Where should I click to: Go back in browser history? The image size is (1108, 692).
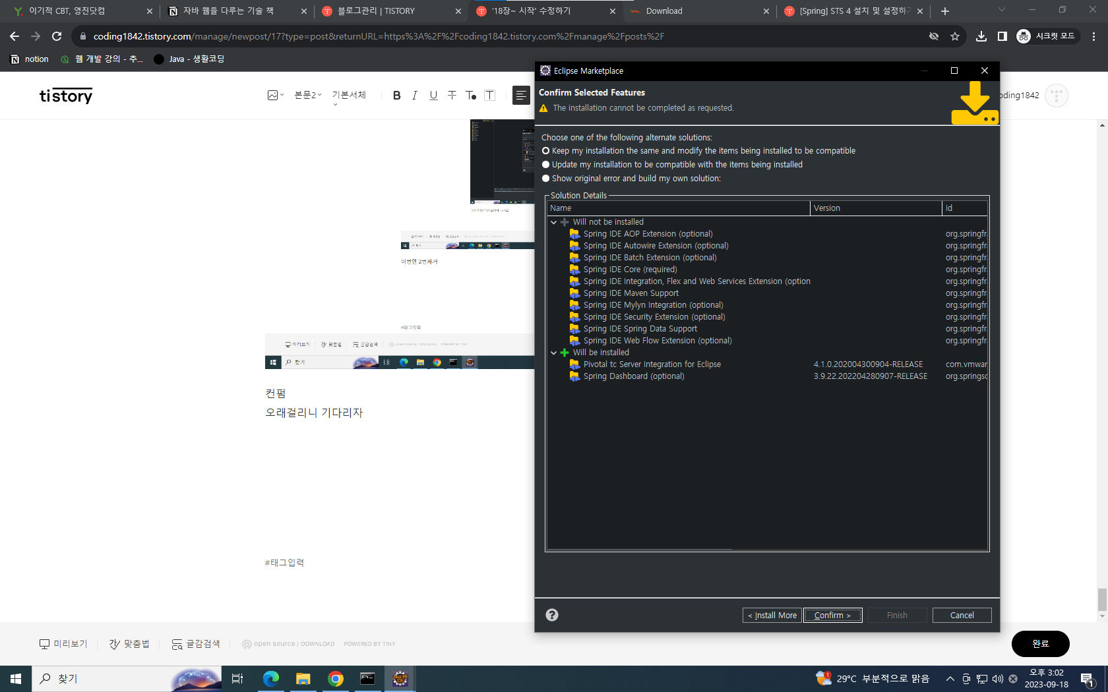point(15,36)
